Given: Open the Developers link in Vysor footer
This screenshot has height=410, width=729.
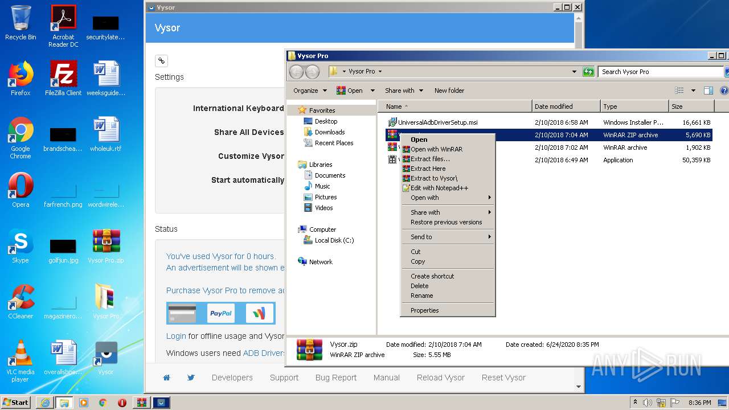Looking at the screenshot, I should [232, 378].
